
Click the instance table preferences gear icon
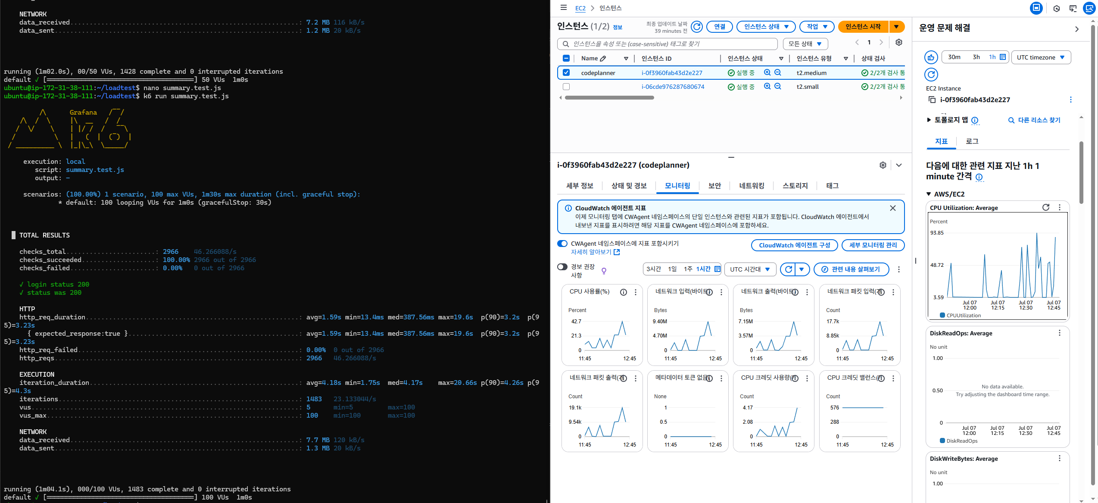pyautogui.click(x=898, y=42)
